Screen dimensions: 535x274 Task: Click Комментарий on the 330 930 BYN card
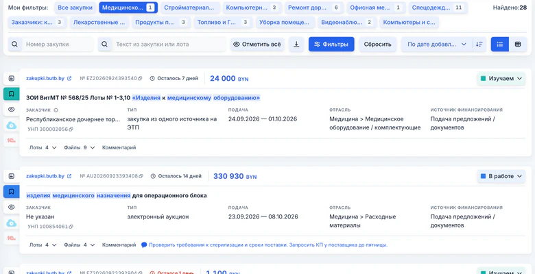point(119,245)
